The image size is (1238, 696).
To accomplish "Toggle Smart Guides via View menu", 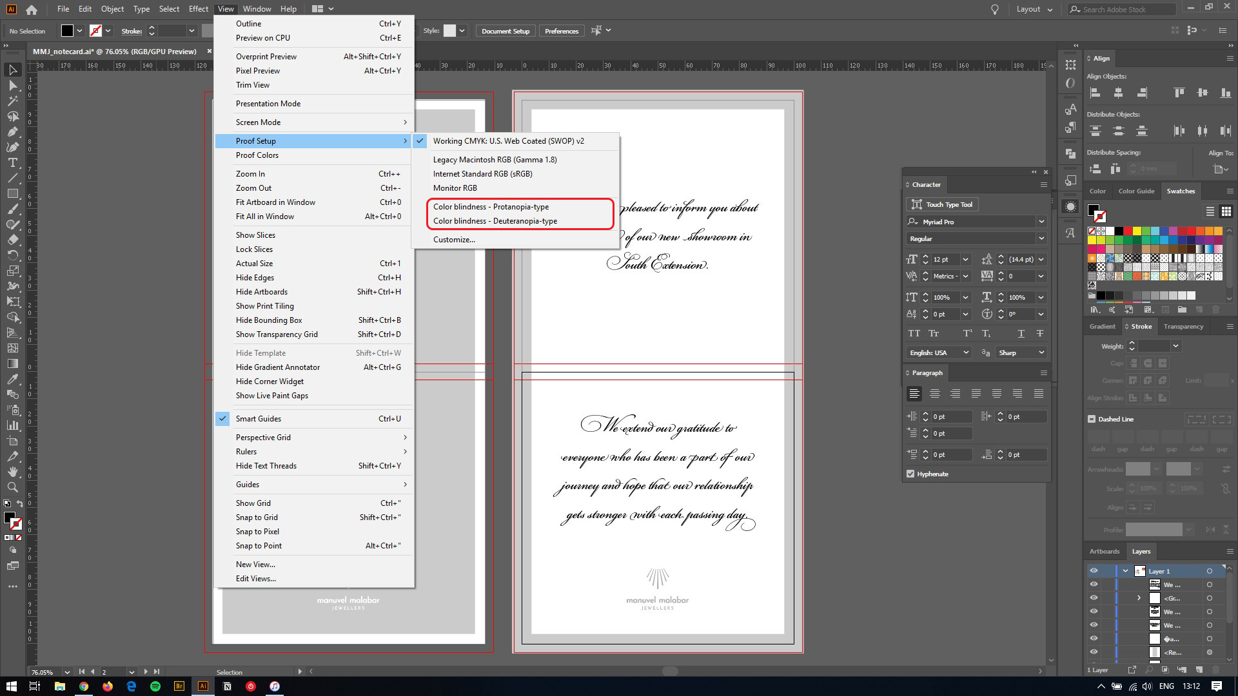I will click(259, 418).
